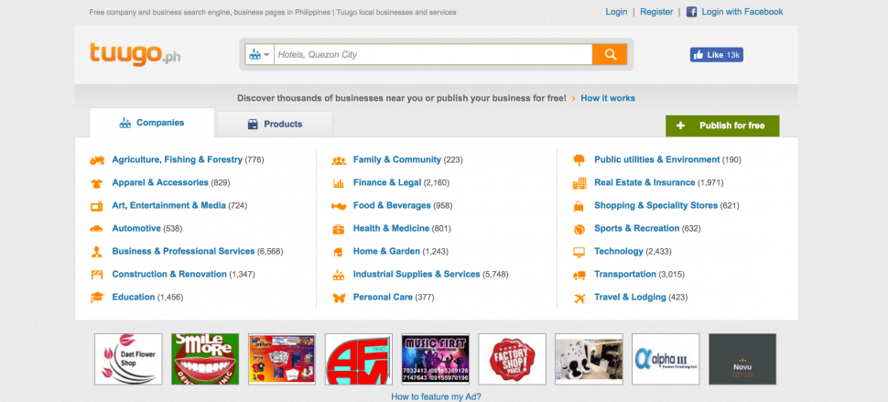Screen dimensions: 888x402
Task: Open the How it works link
Action: point(608,98)
